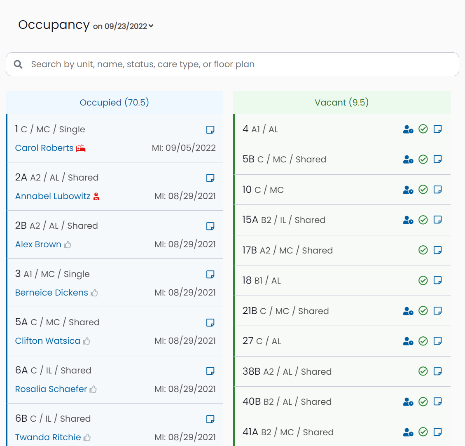Click green check icon for unit 27
This screenshot has height=446, width=465.
(x=423, y=341)
